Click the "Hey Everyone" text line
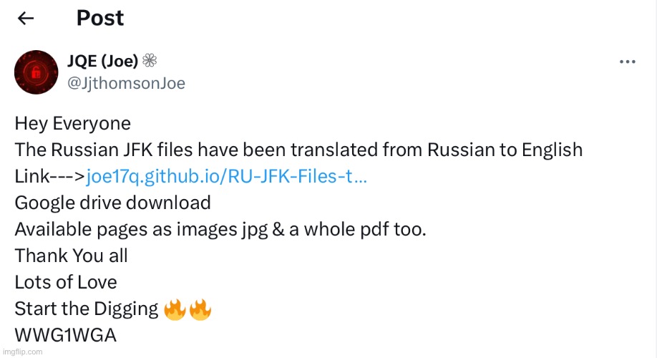Viewport: 657px width, 358px height. click(72, 123)
